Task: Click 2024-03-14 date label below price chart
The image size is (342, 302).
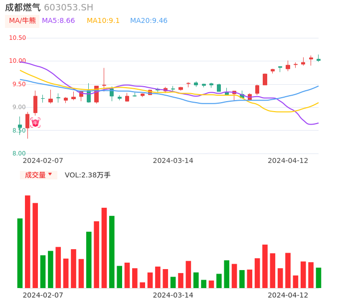Action: point(173,160)
